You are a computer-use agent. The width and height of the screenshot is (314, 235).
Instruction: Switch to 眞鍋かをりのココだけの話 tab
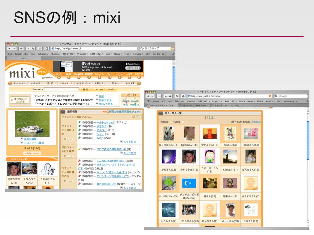(227, 105)
